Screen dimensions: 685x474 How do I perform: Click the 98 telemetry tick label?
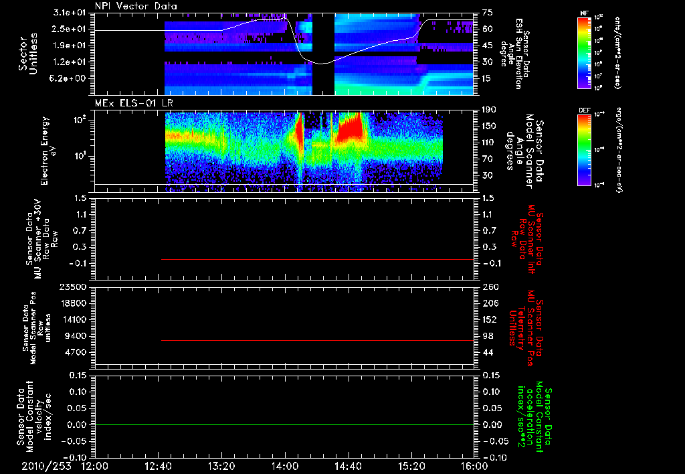click(487, 336)
